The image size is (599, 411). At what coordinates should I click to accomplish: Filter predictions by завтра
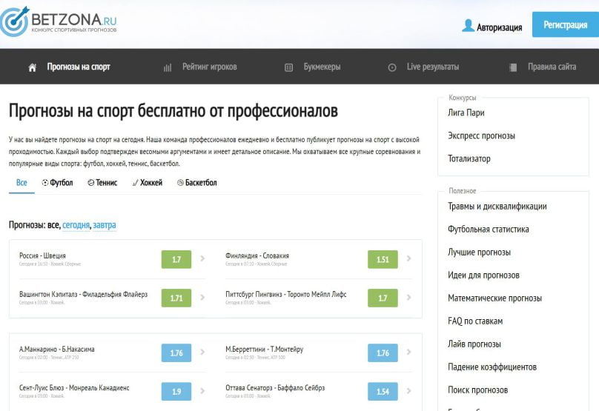point(105,225)
